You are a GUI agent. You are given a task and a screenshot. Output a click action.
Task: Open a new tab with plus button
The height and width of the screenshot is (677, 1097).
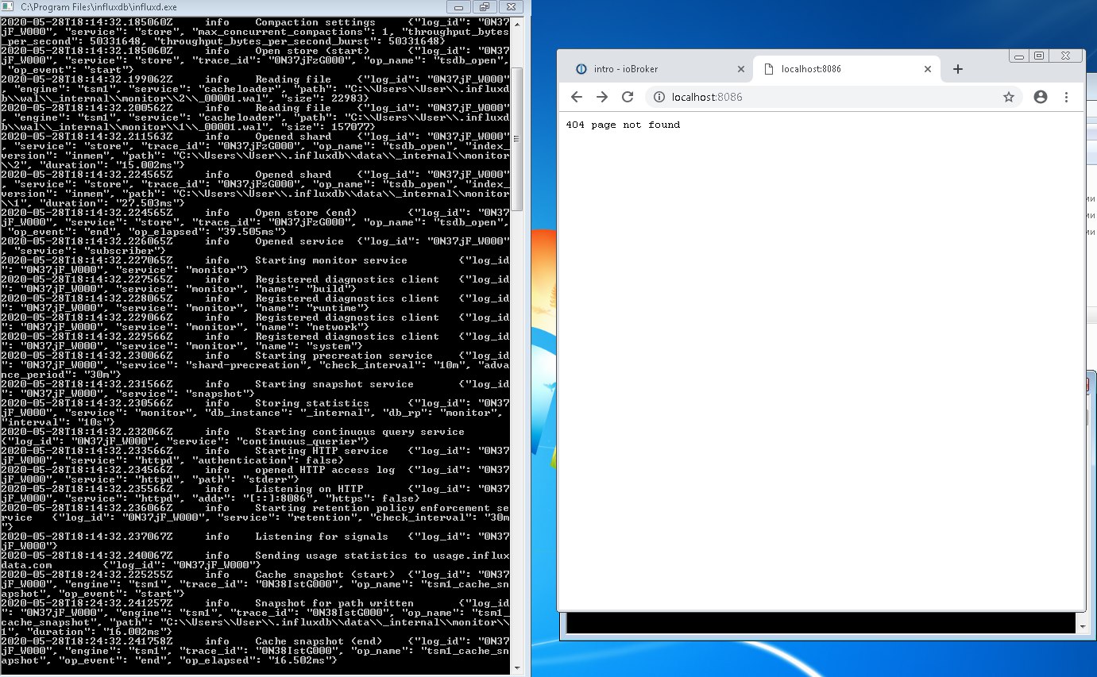[x=958, y=69]
